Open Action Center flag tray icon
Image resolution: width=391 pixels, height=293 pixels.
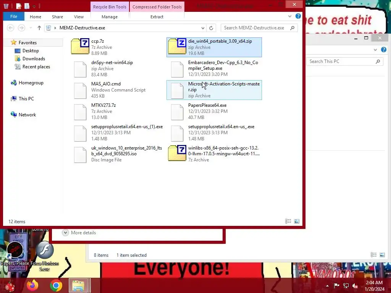337,286
